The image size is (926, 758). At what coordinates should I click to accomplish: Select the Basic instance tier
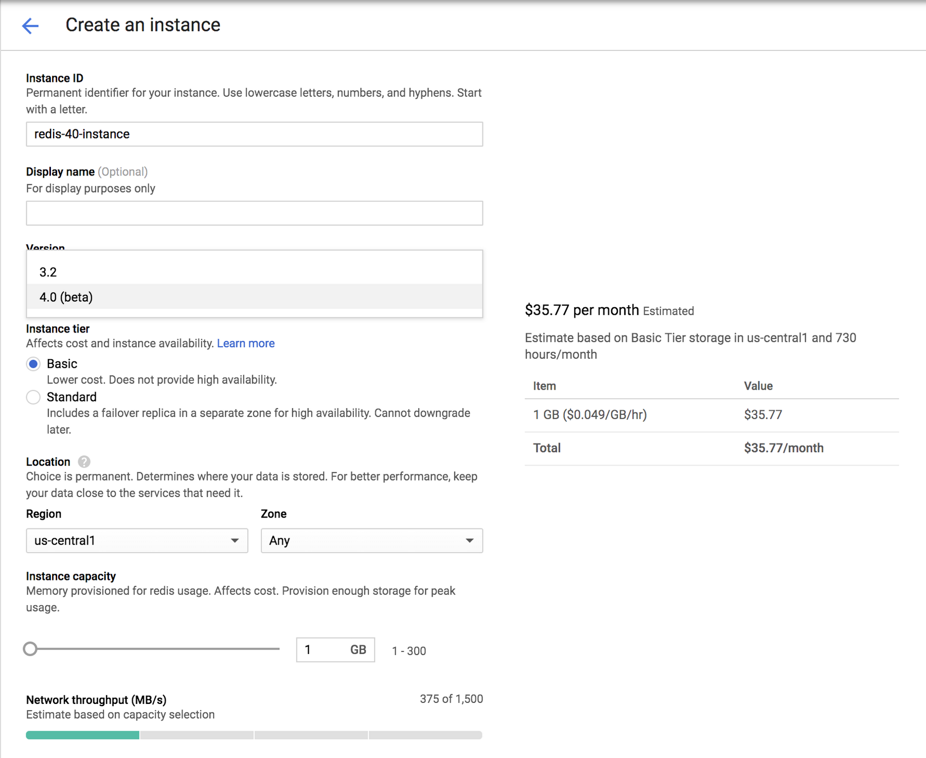(x=33, y=364)
